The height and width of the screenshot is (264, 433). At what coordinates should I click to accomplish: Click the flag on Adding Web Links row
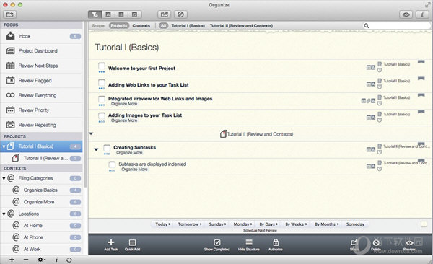tap(421, 79)
